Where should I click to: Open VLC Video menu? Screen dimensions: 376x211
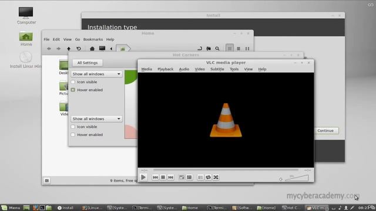(200, 69)
